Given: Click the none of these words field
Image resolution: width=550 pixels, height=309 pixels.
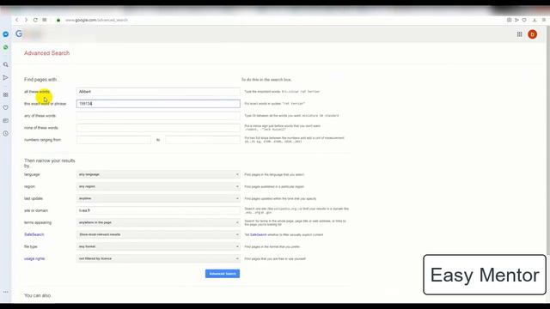Looking at the screenshot, I should [158, 128].
